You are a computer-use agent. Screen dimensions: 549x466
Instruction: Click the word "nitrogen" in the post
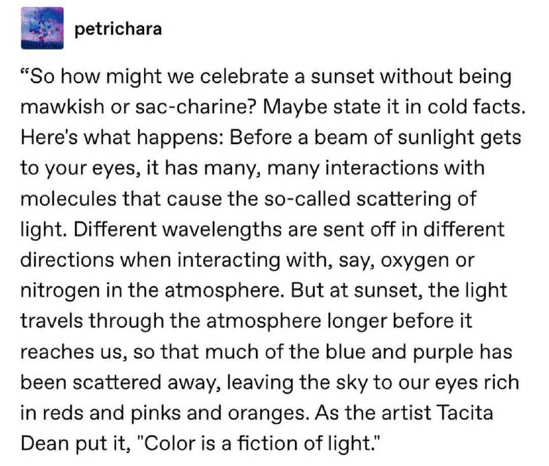pos(60,292)
